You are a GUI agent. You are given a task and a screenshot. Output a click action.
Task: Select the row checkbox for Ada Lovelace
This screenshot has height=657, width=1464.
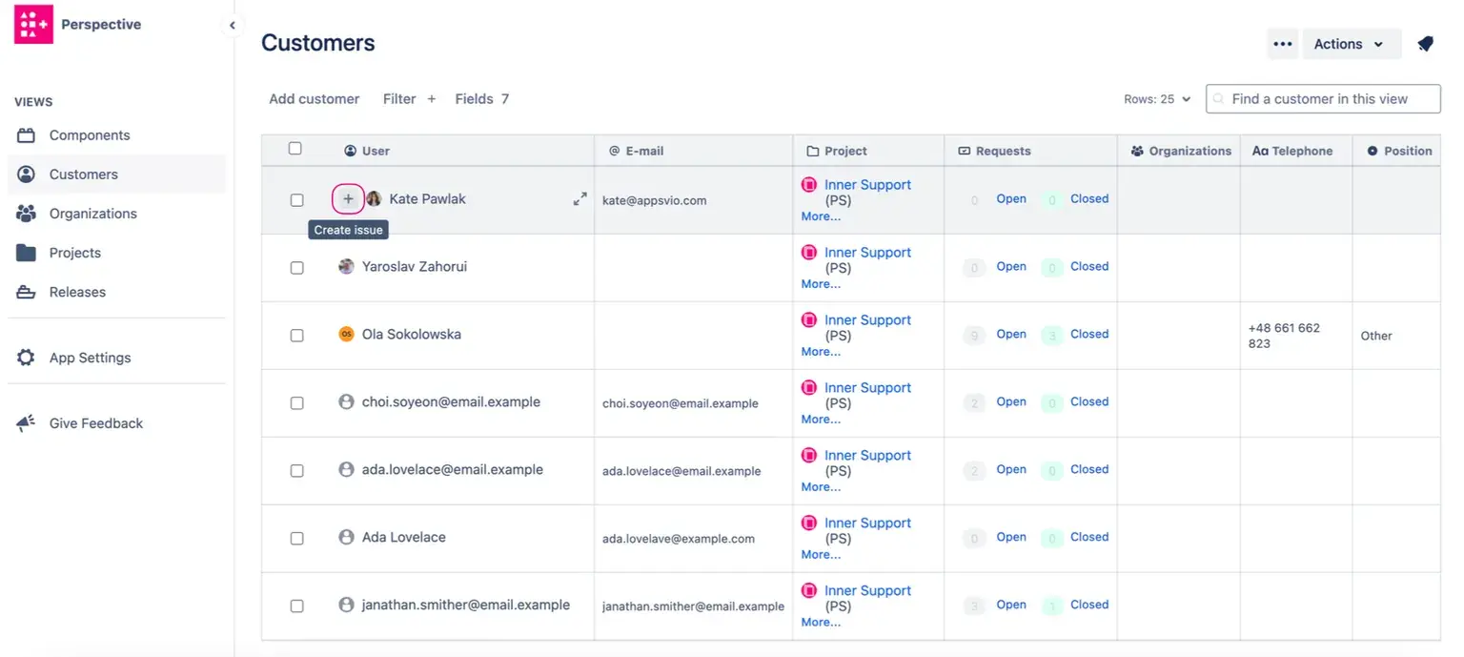point(296,538)
